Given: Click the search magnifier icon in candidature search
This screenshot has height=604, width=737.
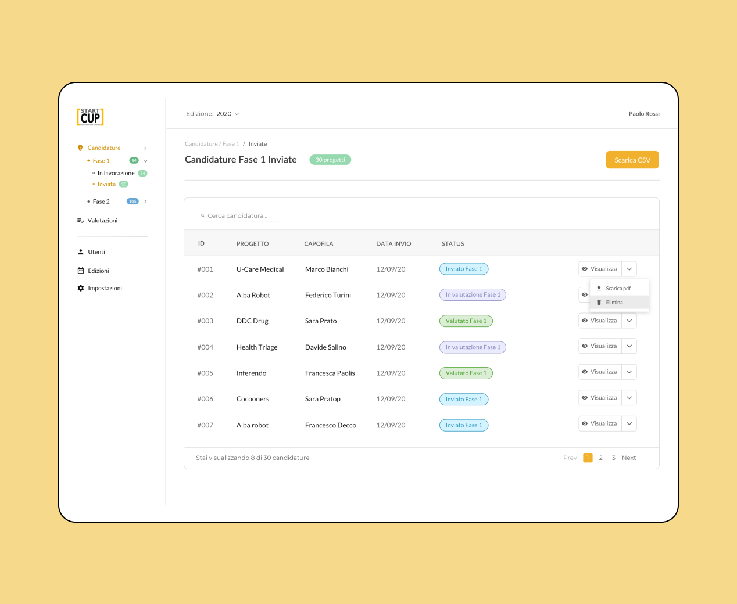Looking at the screenshot, I should [202, 215].
